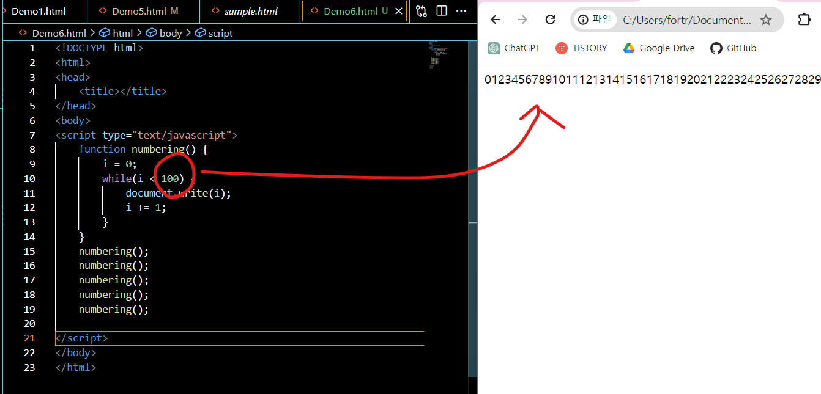Click the closing </head> tag line

(x=76, y=106)
